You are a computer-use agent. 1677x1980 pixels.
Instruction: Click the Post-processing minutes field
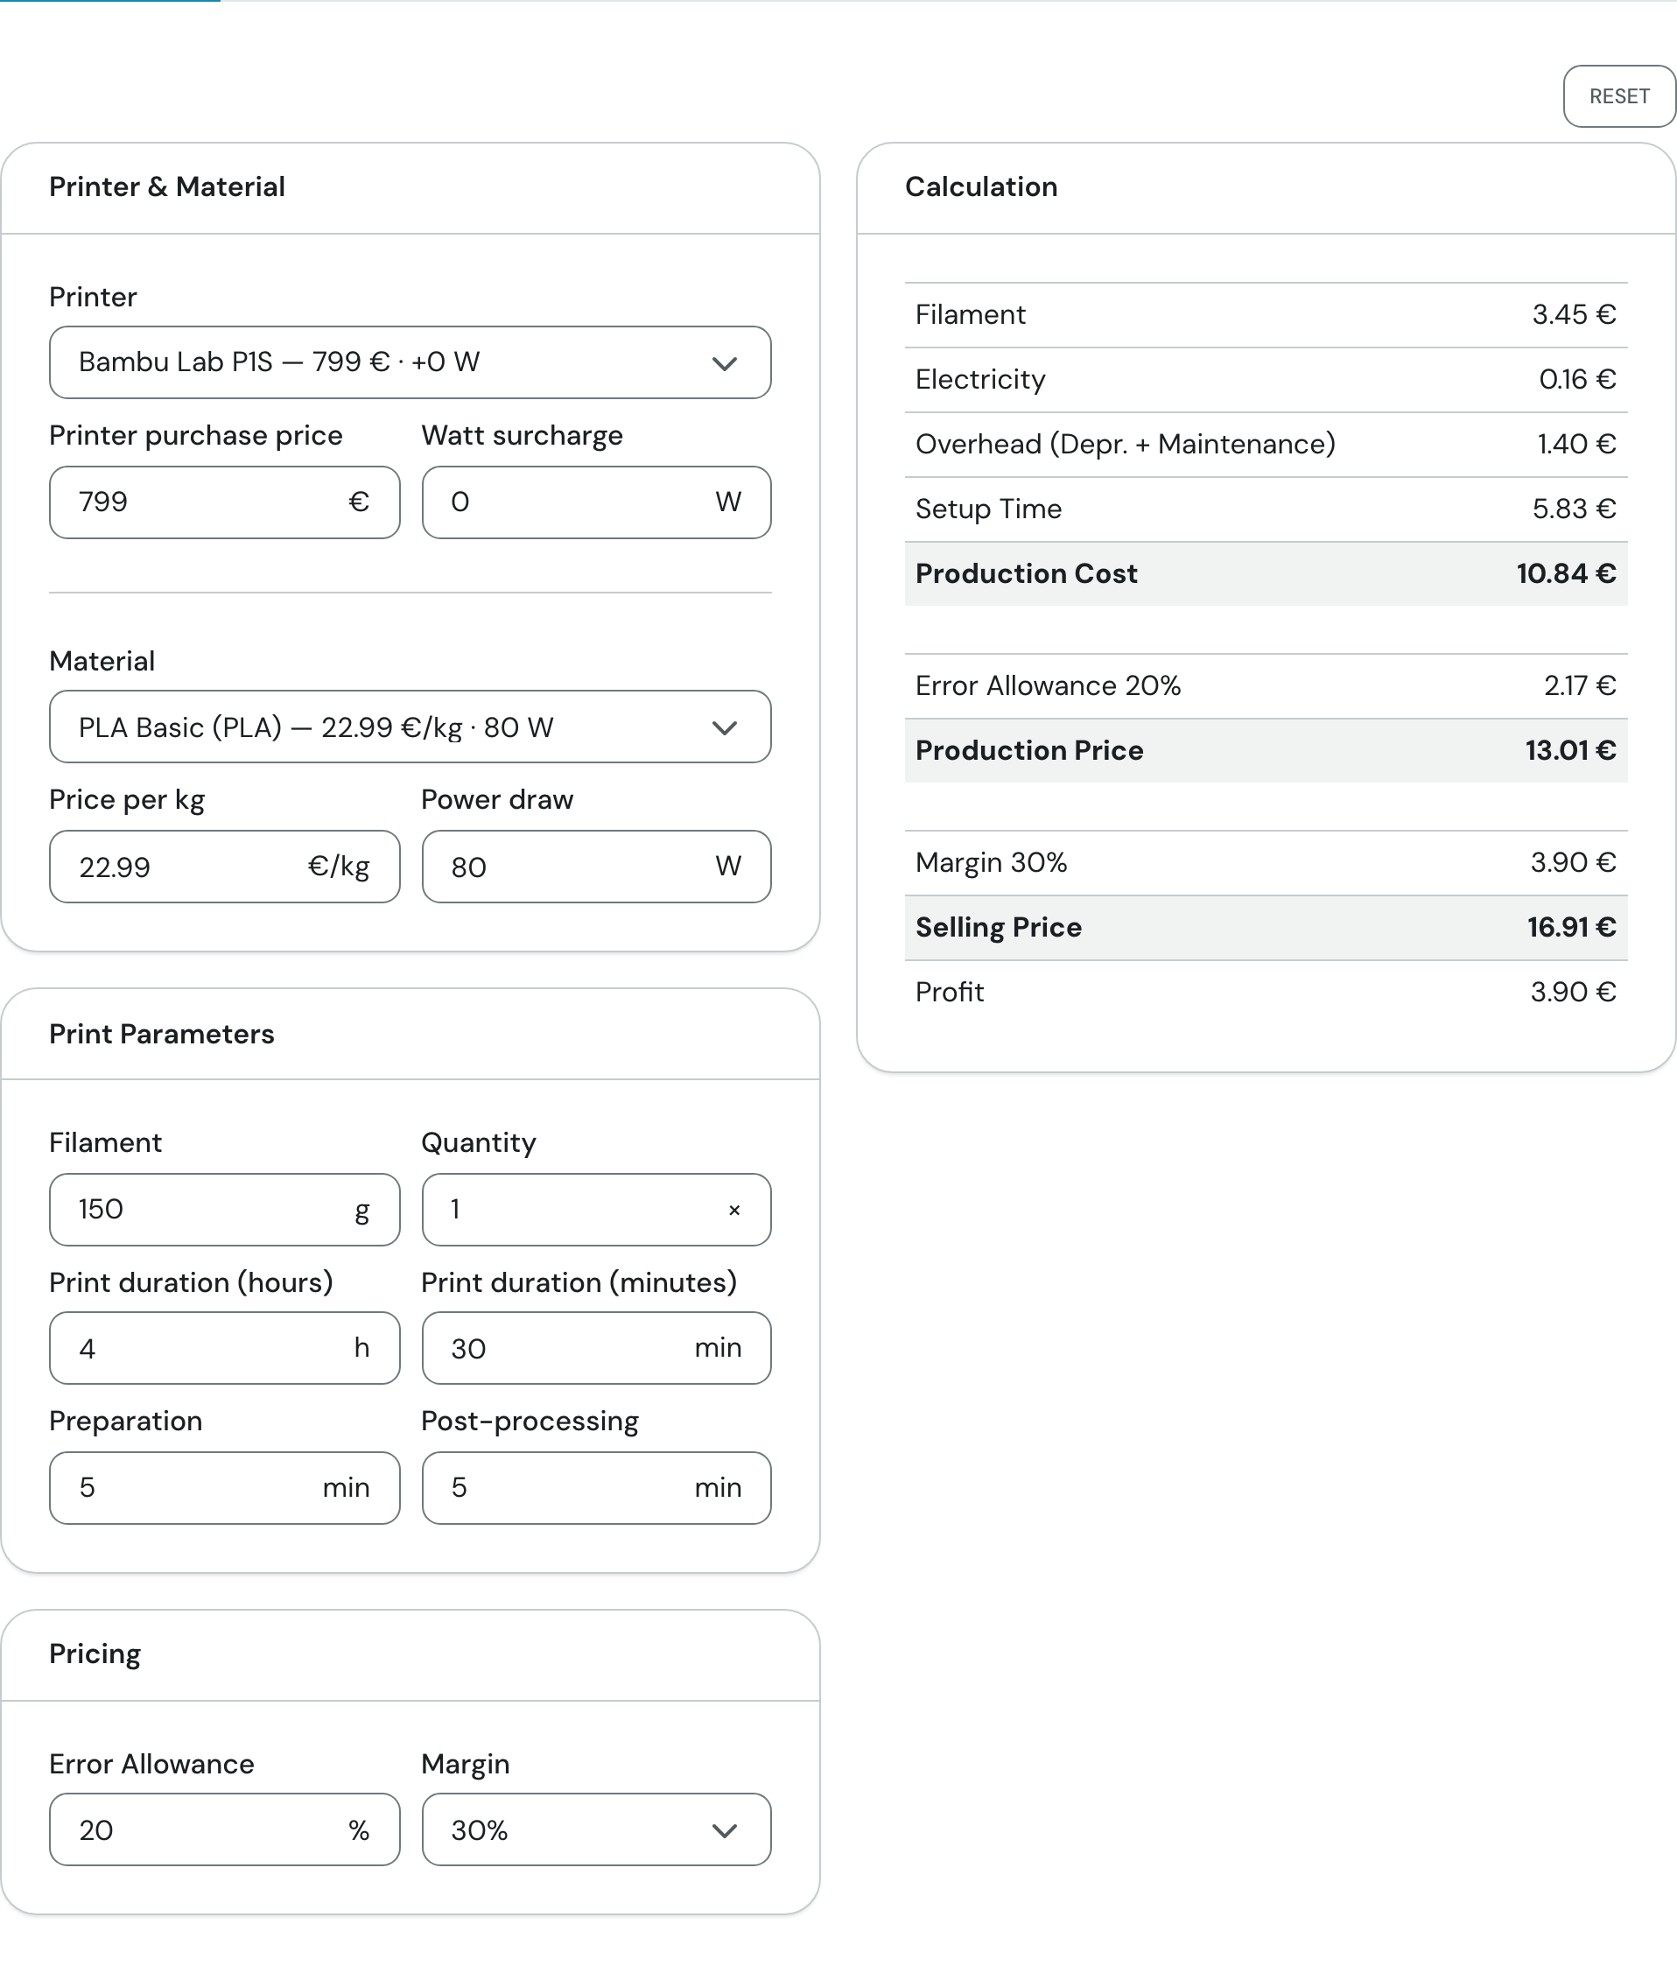point(596,1487)
